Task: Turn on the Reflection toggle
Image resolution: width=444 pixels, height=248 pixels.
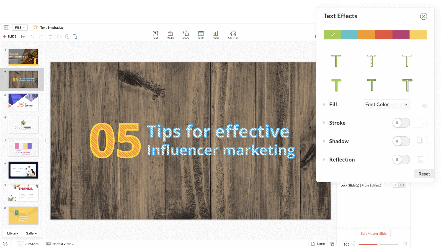Action: [401, 160]
